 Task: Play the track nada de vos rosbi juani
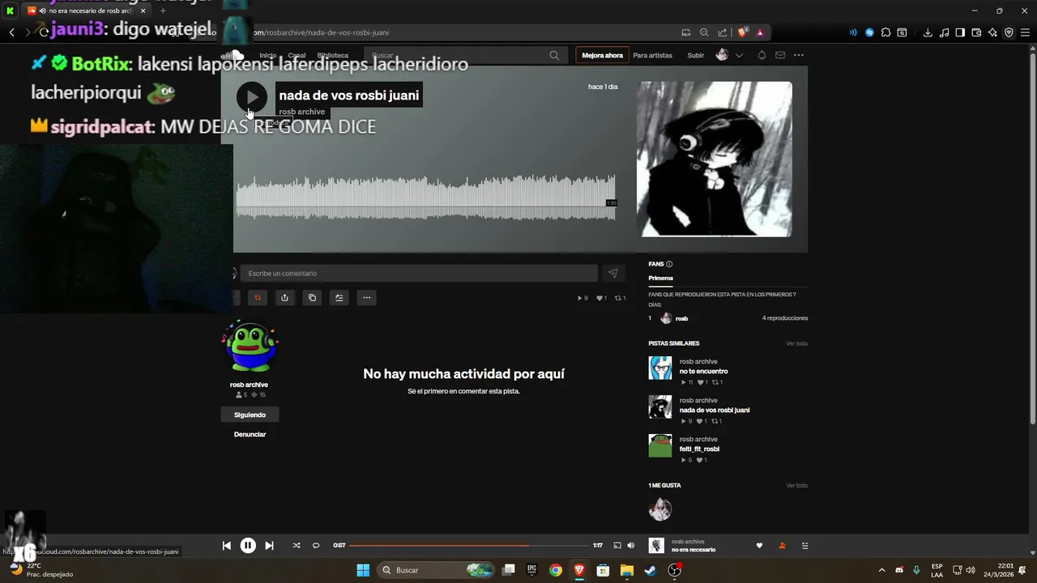point(252,97)
